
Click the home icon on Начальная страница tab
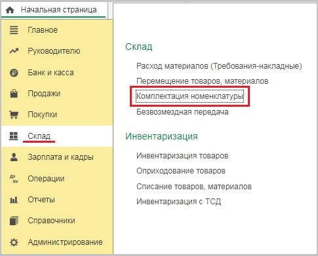tap(10, 10)
